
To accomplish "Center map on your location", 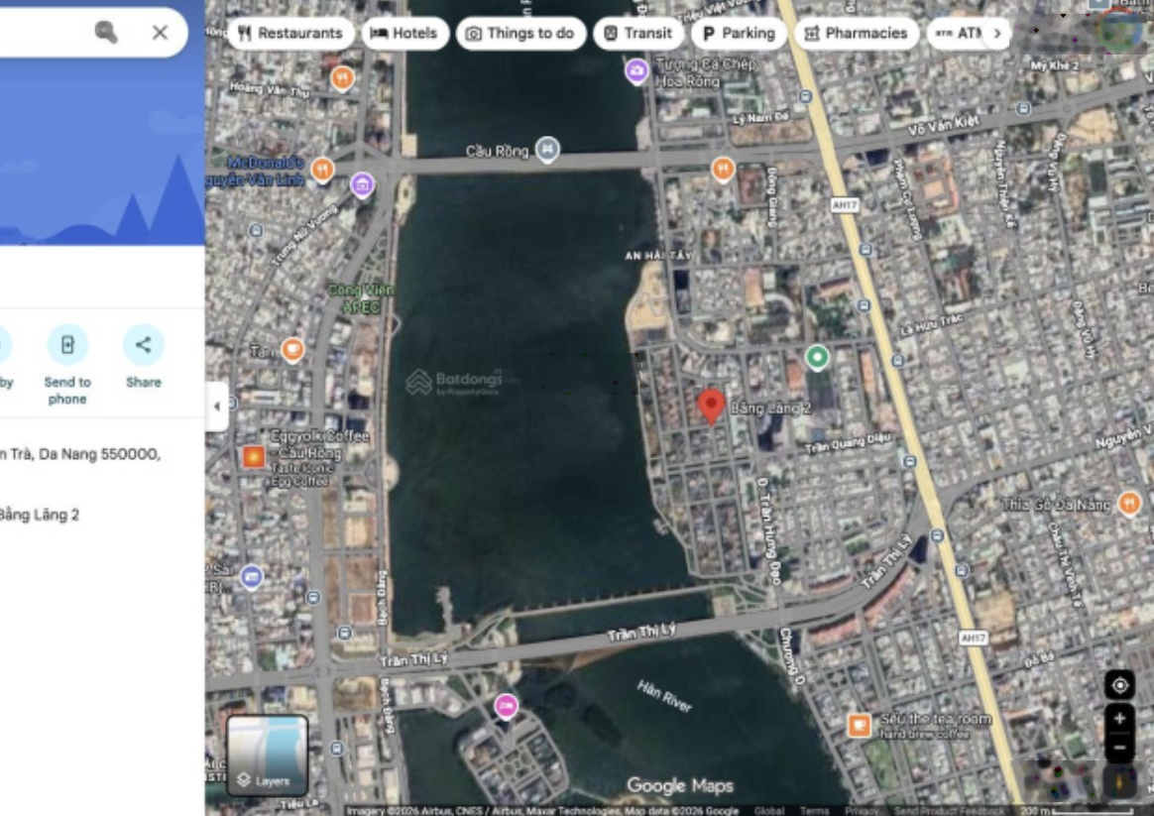I will pyautogui.click(x=1119, y=685).
